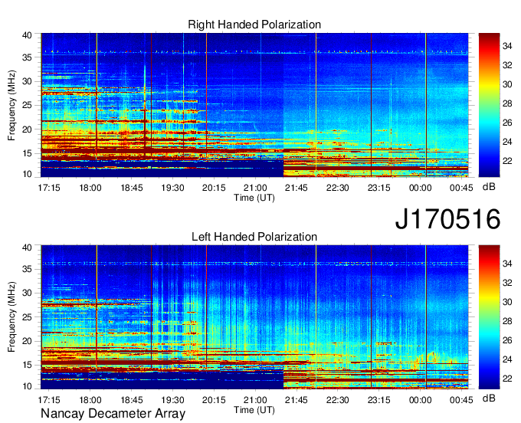Click the 00:00 time tick of Left Handed plot
The image size is (521, 423).
point(421,400)
